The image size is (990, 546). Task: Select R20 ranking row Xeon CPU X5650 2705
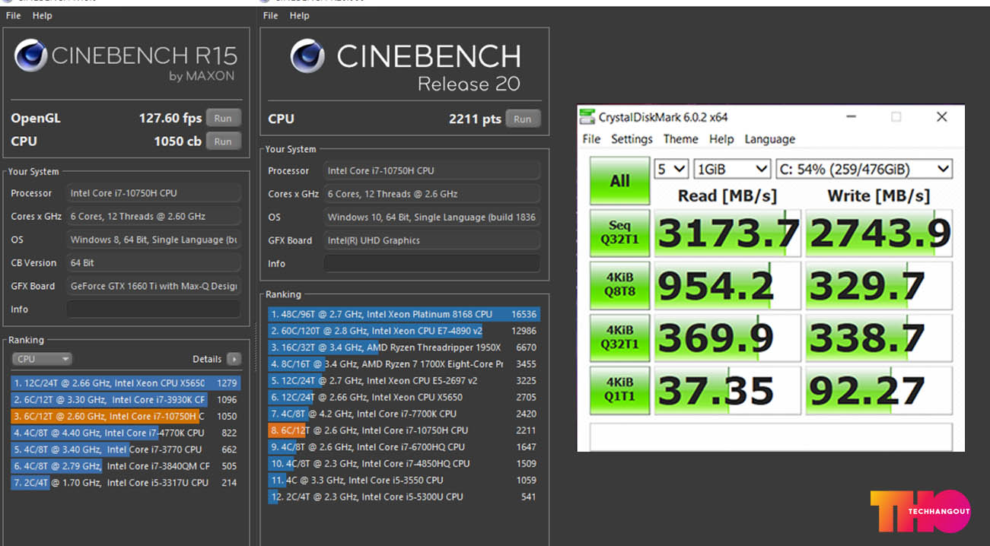(x=404, y=397)
